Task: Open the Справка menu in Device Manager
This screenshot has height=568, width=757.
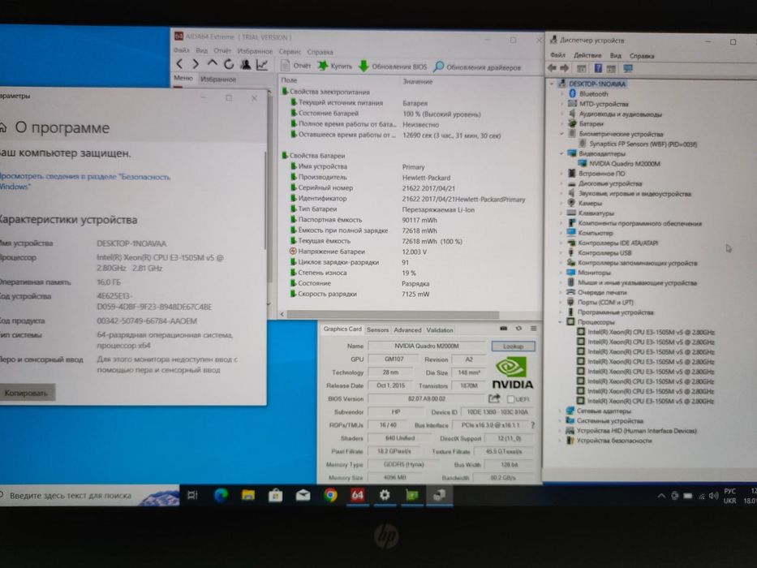Action: [642, 56]
